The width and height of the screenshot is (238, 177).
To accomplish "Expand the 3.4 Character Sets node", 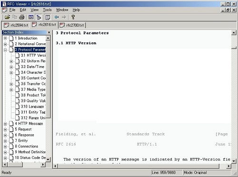I will tap(11, 73).
